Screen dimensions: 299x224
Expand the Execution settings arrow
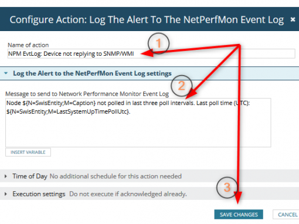[6, 194]
